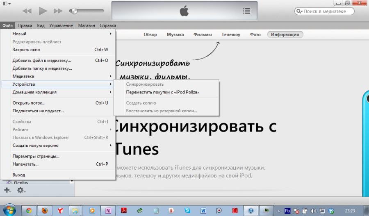Switch to the Информация tab
The image size is (369, 216).
285,34
